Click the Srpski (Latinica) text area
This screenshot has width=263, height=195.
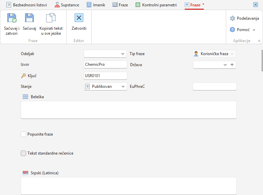click(128, 186)
